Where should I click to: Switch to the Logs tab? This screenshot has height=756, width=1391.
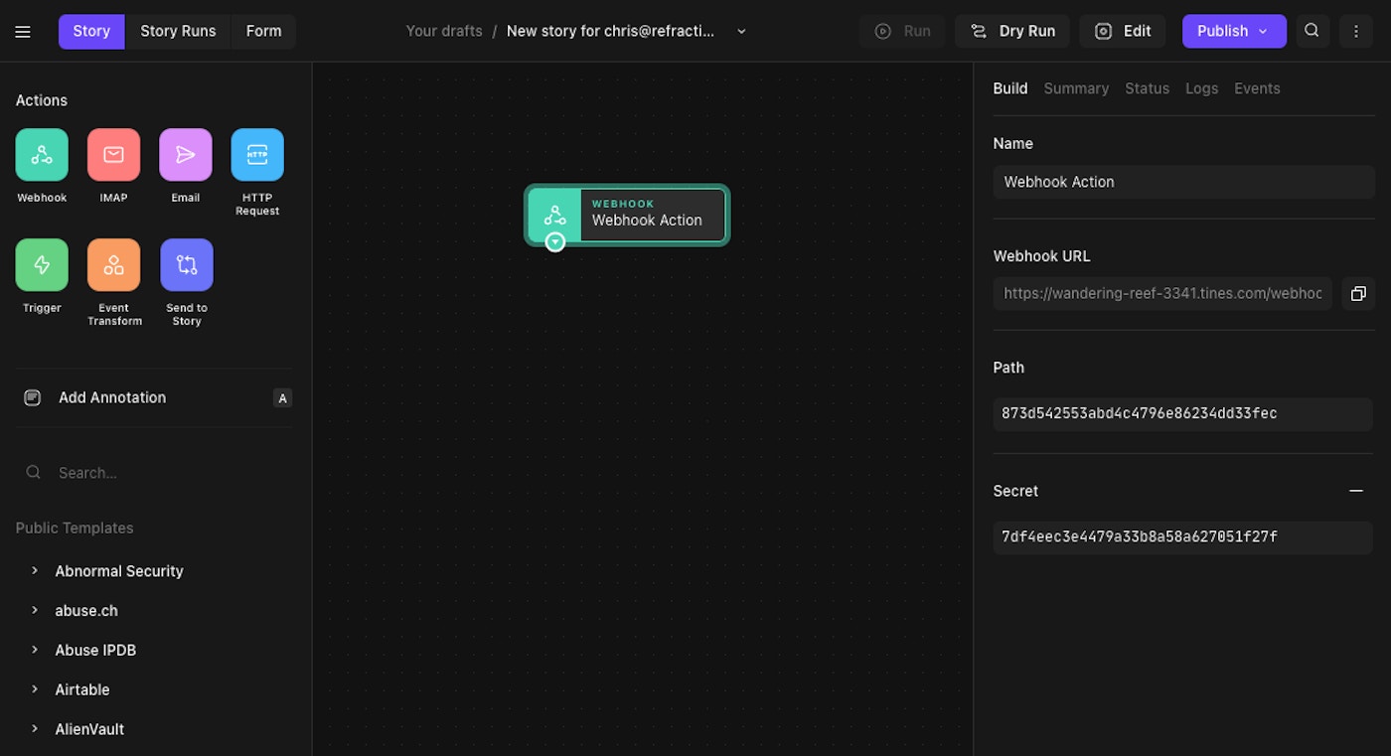(x=1201, y=88)
